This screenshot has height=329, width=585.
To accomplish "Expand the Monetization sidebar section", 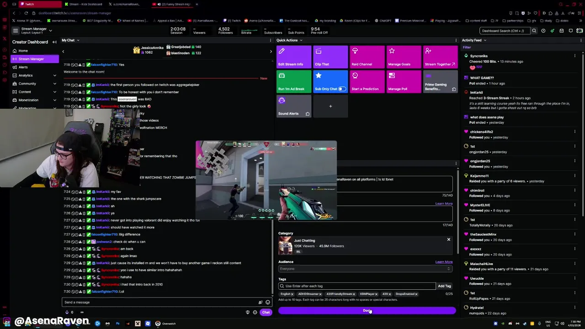I will 35,100.
